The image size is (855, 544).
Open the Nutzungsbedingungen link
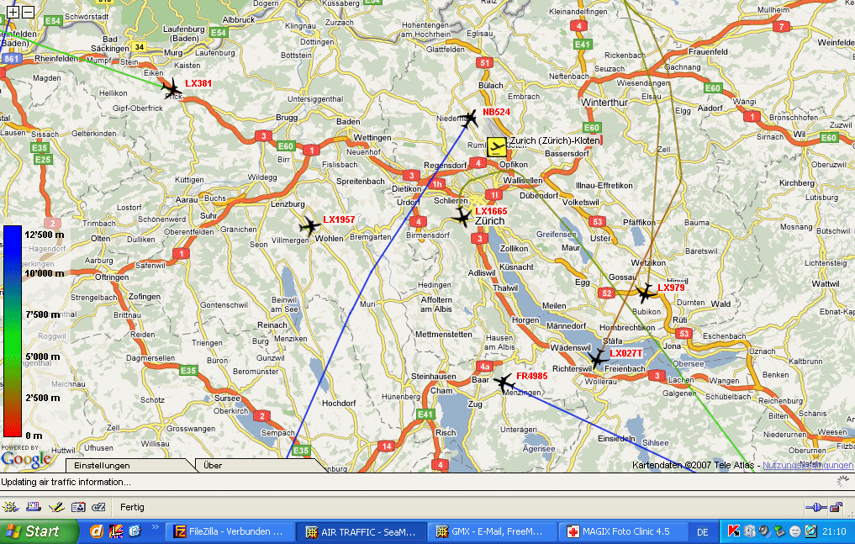(807, 465)
